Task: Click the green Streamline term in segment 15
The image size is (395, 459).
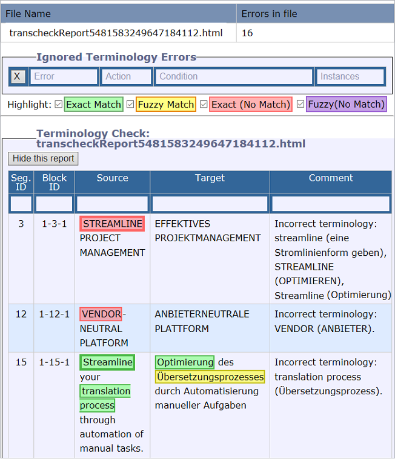Action: coord(107,362)
